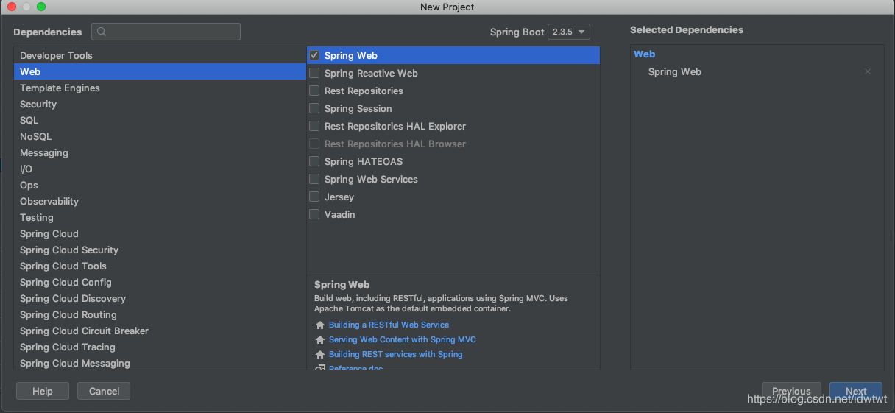This screenshot has width=895, height=413.
Task: Choose the Security category
Action: point(160,104)
